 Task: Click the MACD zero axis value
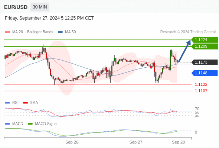[196, 132]
